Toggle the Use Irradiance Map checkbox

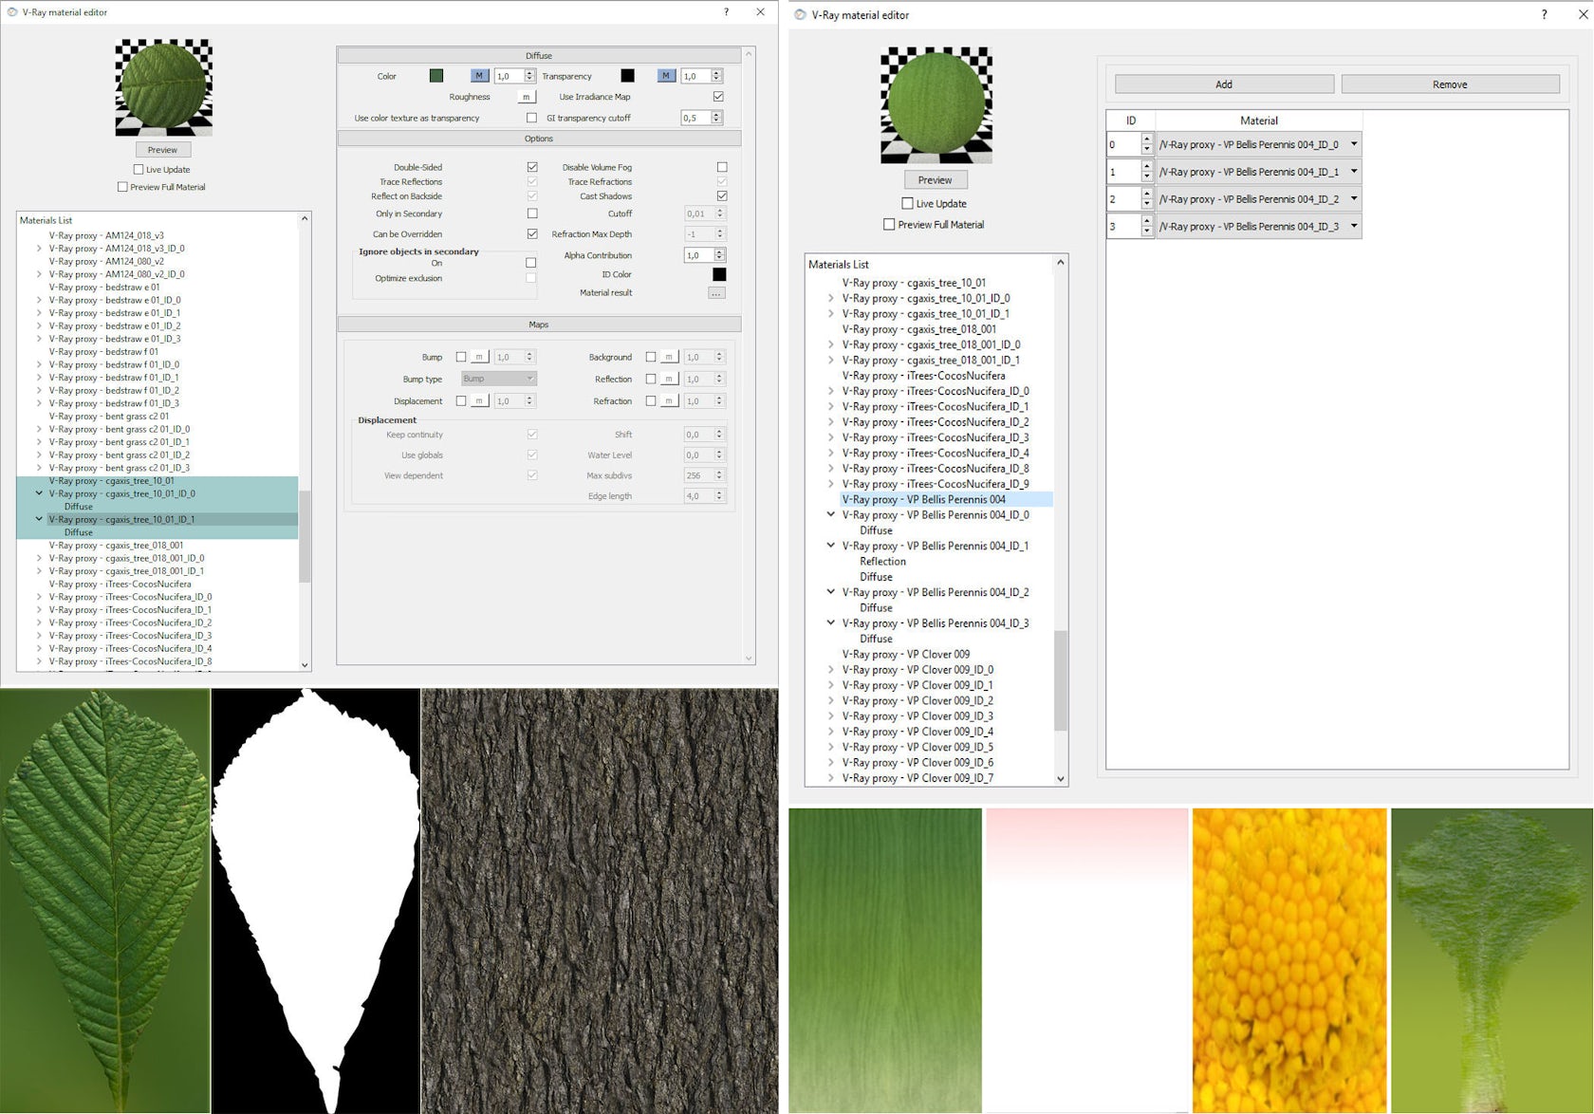[718, 97]
